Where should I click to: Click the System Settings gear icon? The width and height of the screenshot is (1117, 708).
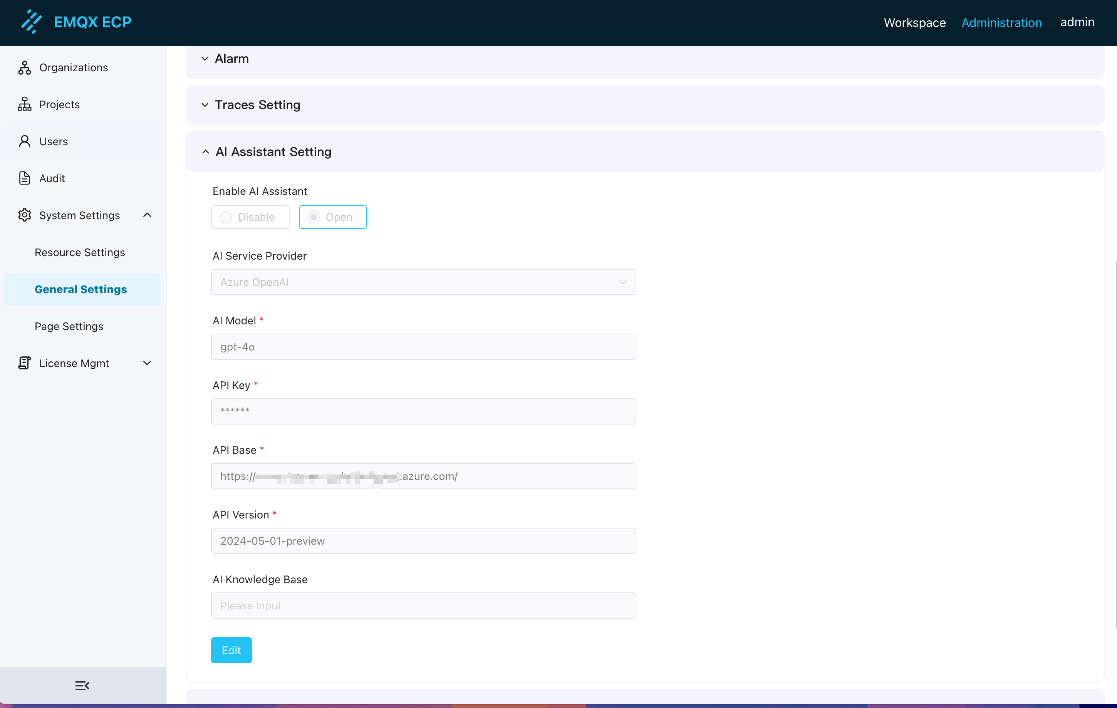[x=25, y=215]
